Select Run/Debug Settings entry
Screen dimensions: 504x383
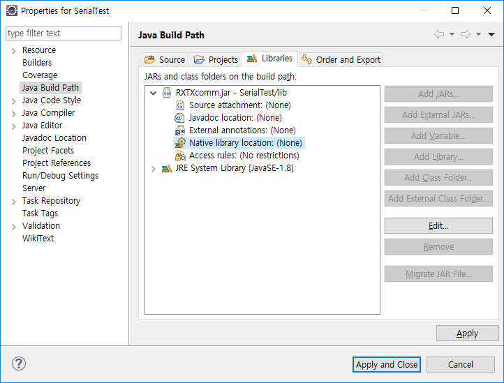pos(61,175)
